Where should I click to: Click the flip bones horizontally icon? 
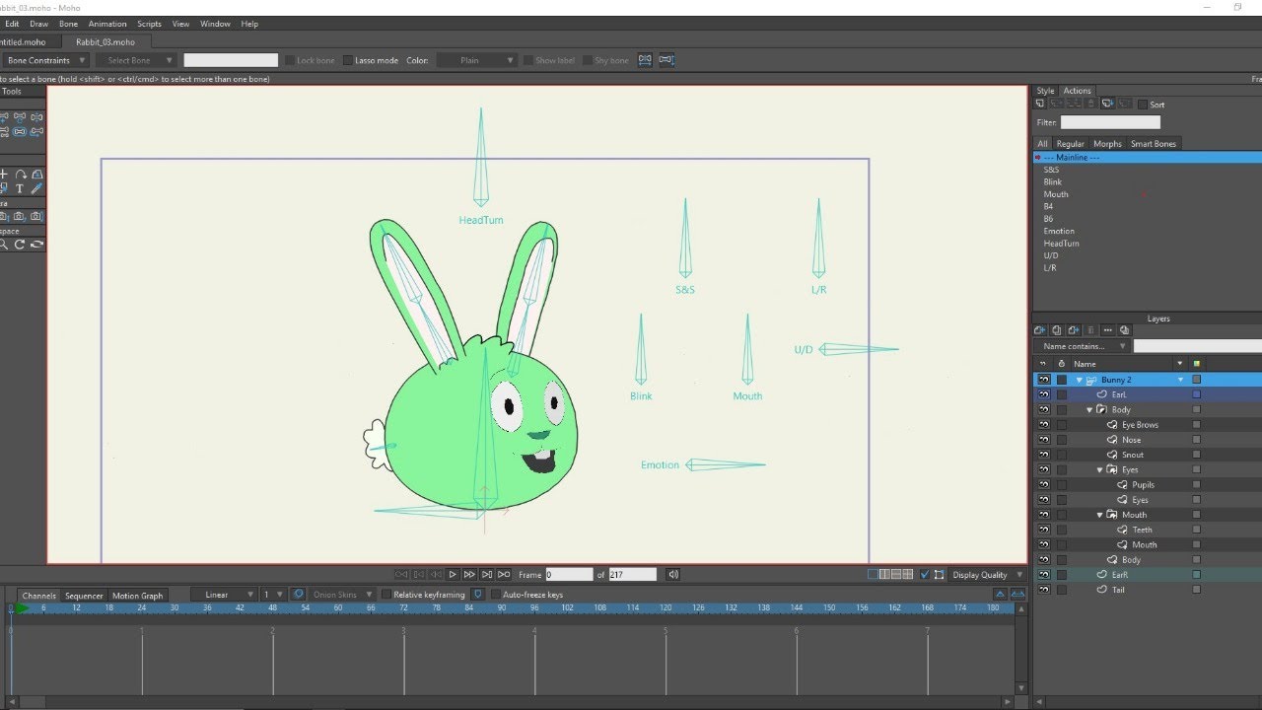(x=645, y=60)
